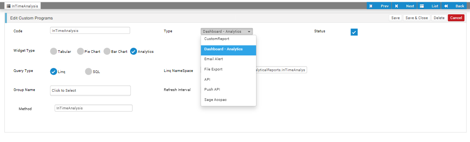The image size is (470, 142).
Task: Open the InTimeAnalysis tab
Action: (23, 6)
